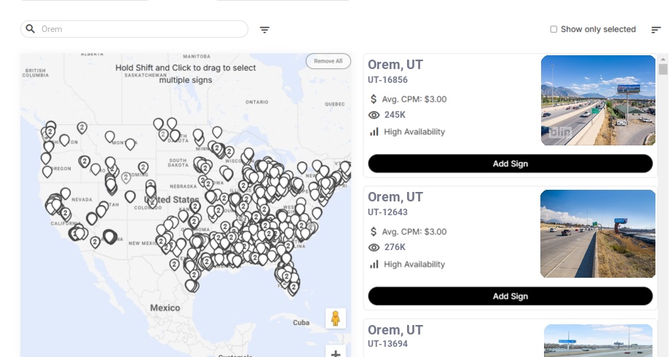Open the UT-13694 sign thumbnail
Screen dimensions: 670x357
(598, 340)
